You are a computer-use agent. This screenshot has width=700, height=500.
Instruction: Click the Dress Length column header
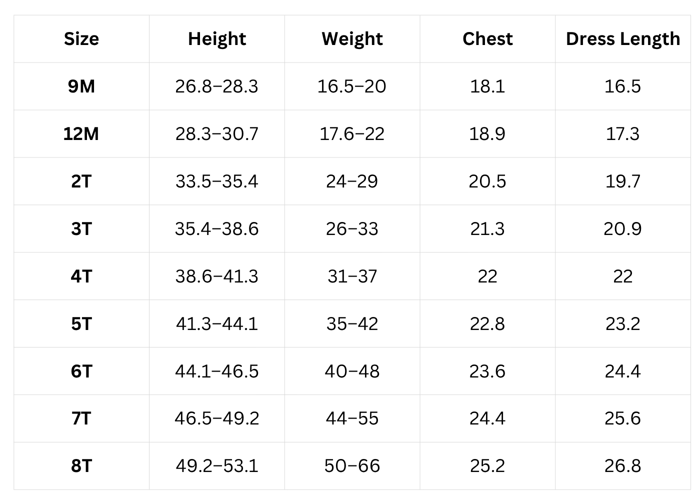pos(622,39)
